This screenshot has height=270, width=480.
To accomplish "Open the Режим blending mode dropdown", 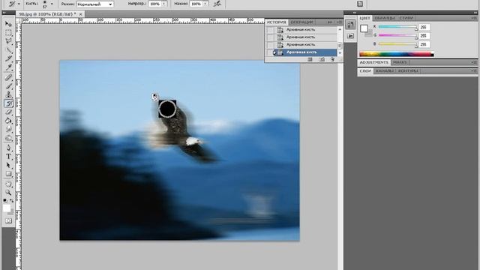I will point(95,4).
